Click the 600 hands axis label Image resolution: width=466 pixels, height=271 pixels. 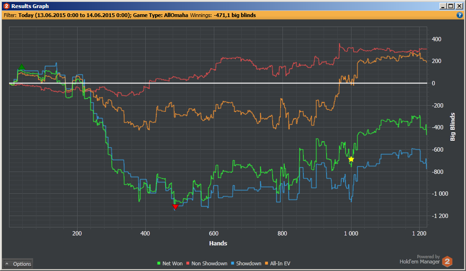click(214, 234)
